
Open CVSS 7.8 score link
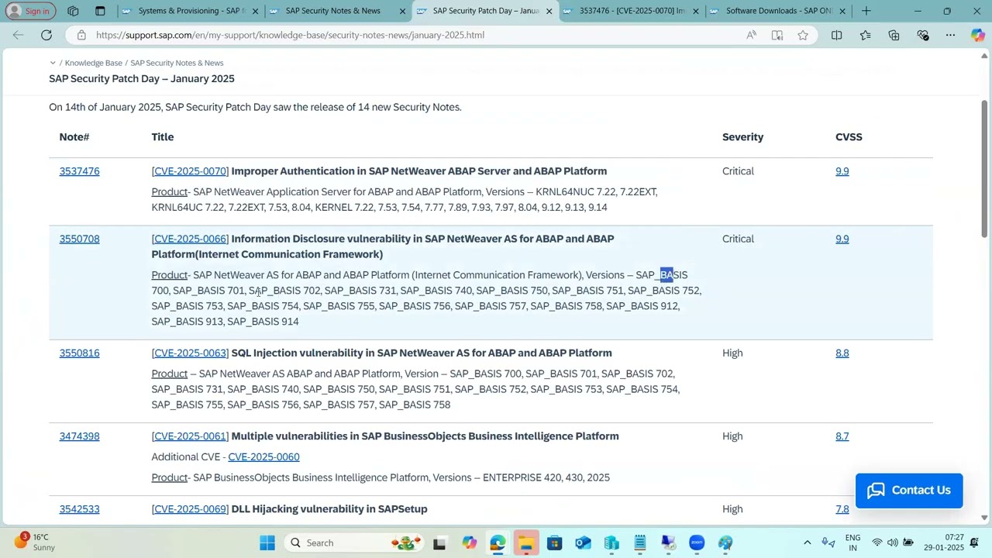coord(842,509)
